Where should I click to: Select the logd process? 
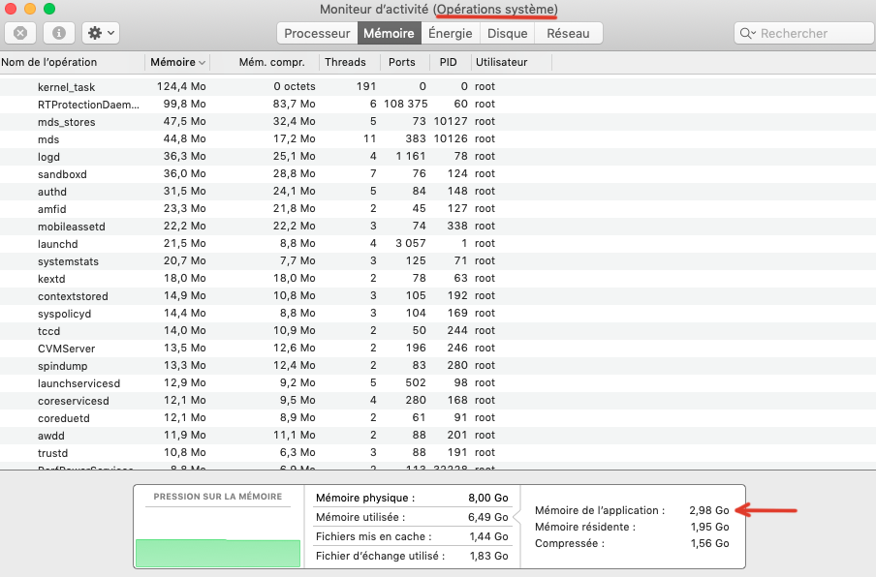click(x=438, y=156)
